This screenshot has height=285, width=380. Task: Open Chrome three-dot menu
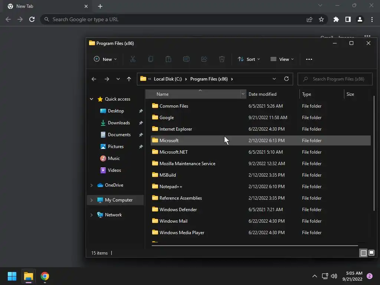point(372,19)
